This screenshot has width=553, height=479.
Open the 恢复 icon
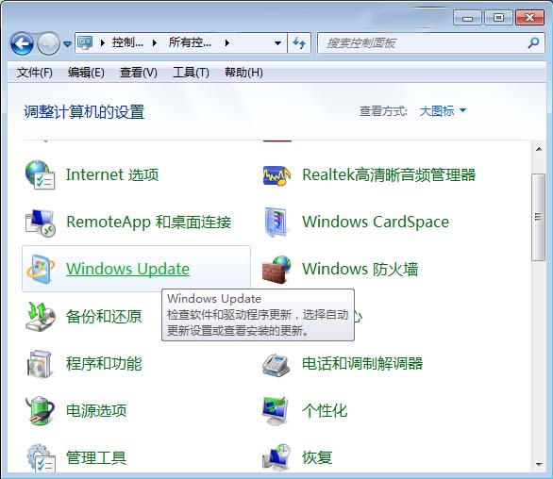click(276, 457)
